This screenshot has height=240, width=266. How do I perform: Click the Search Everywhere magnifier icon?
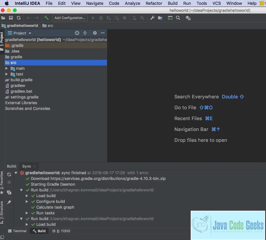coord(178,18)
